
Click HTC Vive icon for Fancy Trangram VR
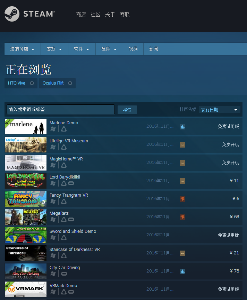(x=64, y=202)
